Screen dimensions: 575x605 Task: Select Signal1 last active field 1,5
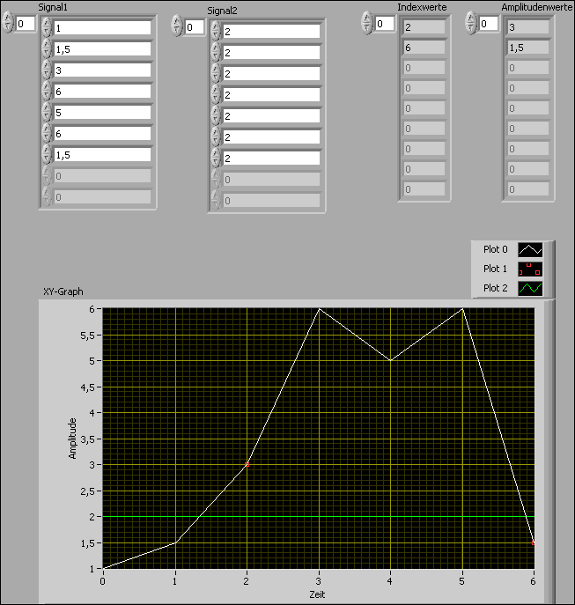pyautogui.click(x=102, y=155)
